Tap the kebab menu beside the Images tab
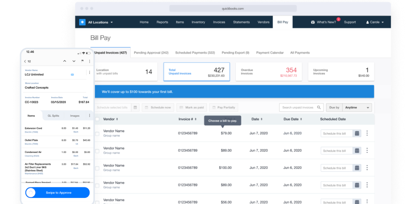Image resolution: width=409 pixels, height=204 pixels. click(x=90, y=116)
